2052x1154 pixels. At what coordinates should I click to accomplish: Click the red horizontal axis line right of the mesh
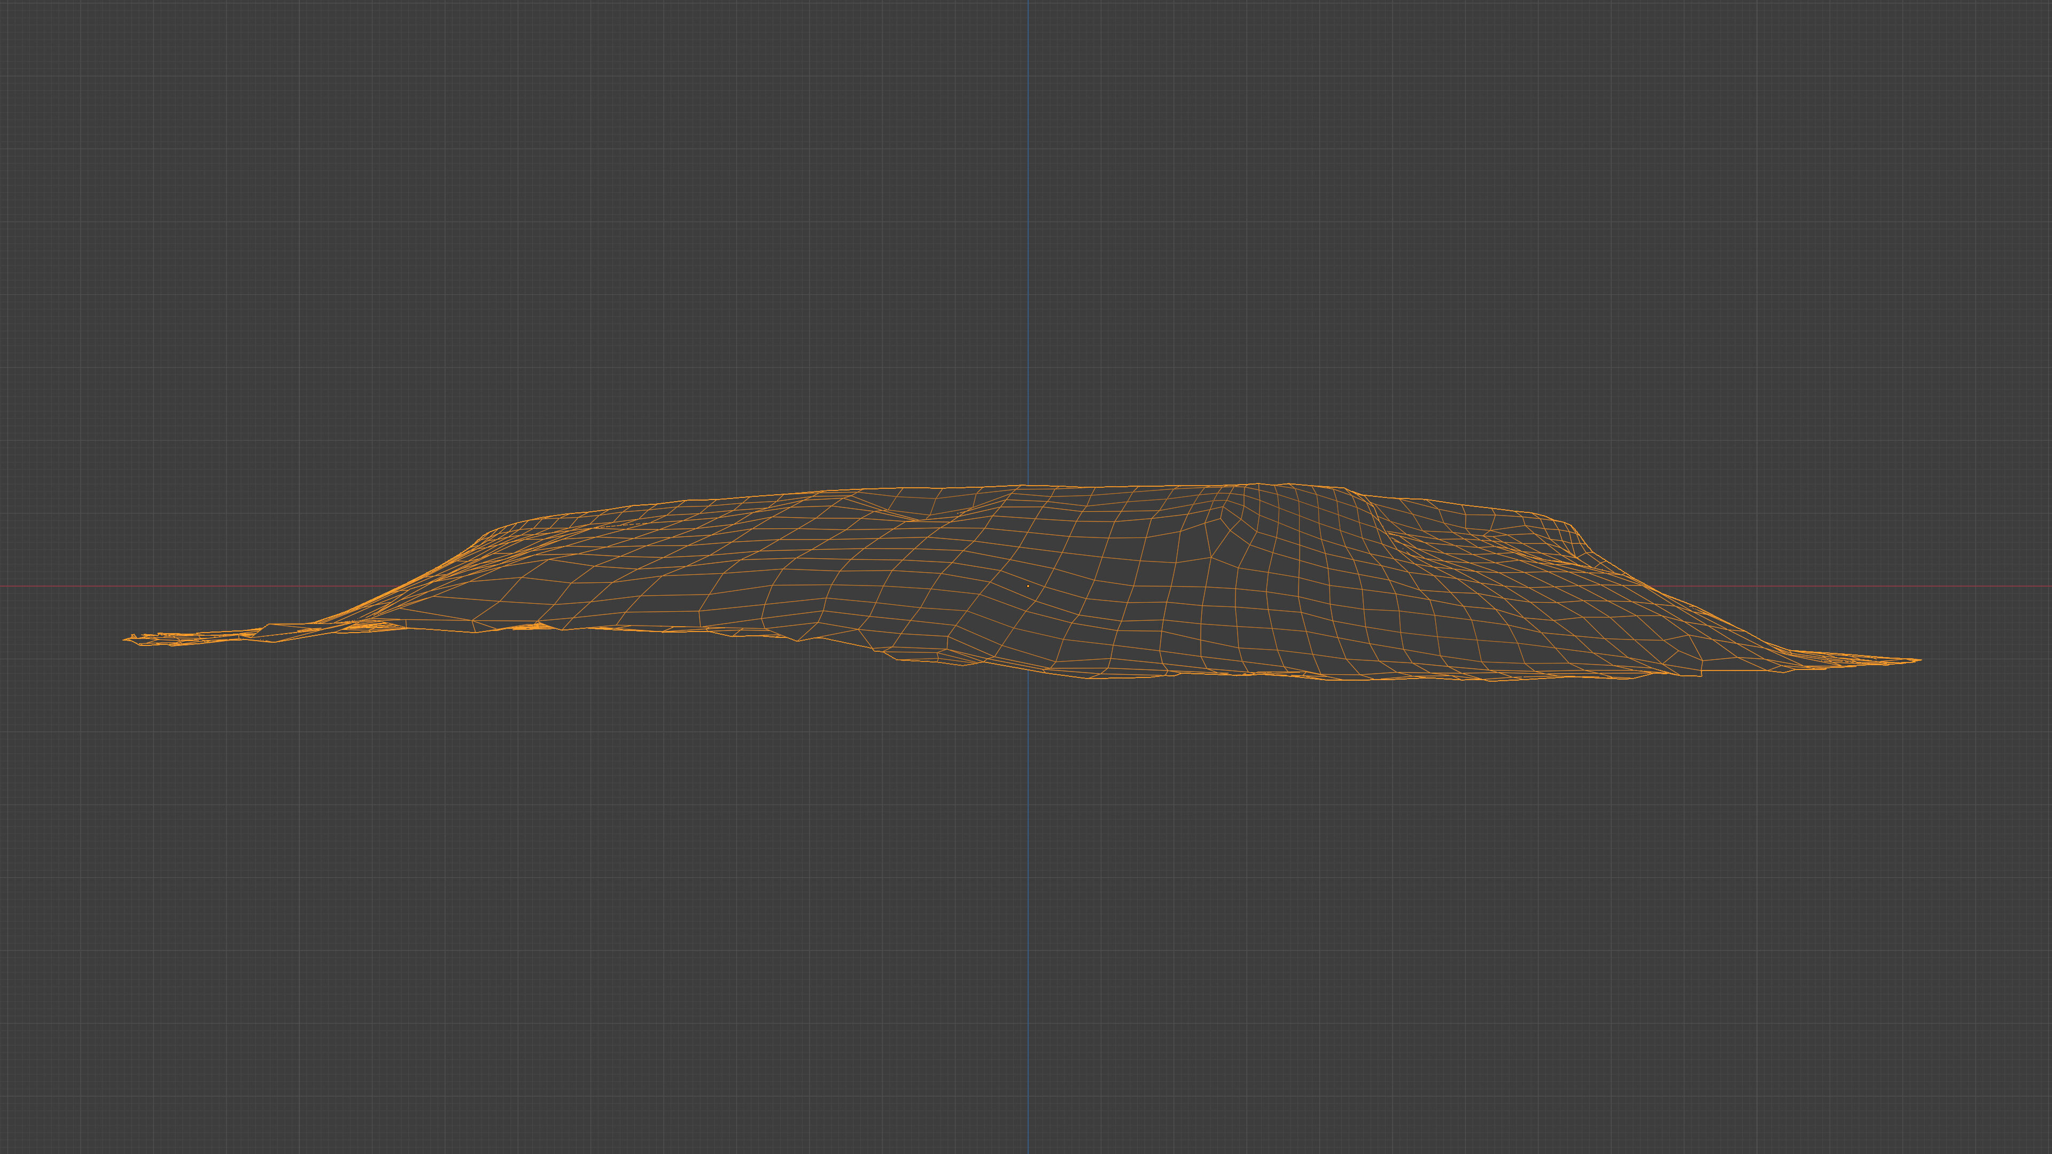click(1952, 587)
